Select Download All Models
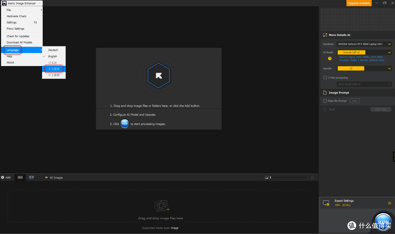 (22, 42)
